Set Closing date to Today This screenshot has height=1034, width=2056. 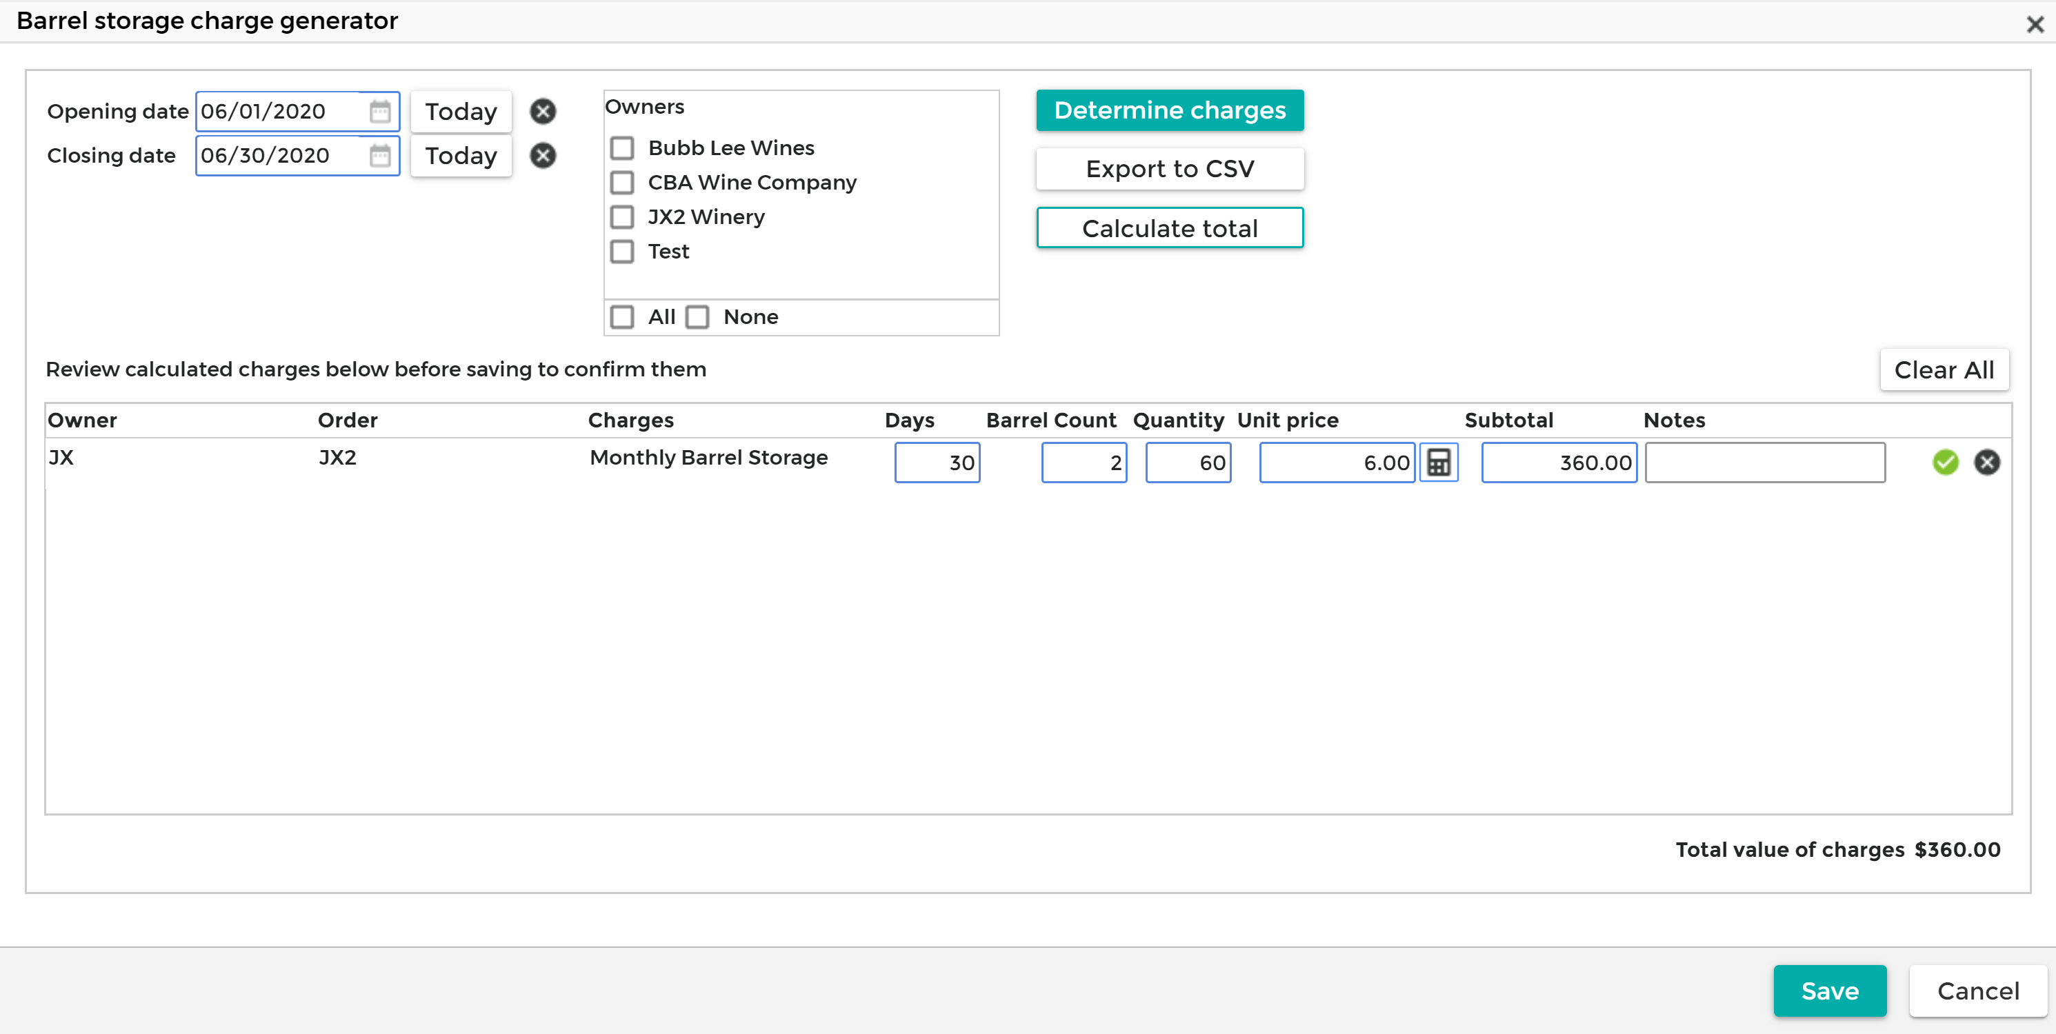point(461,155)
